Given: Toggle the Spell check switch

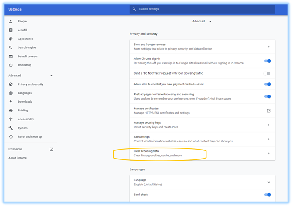Looking at the screenshot, I should coord(267,195).
